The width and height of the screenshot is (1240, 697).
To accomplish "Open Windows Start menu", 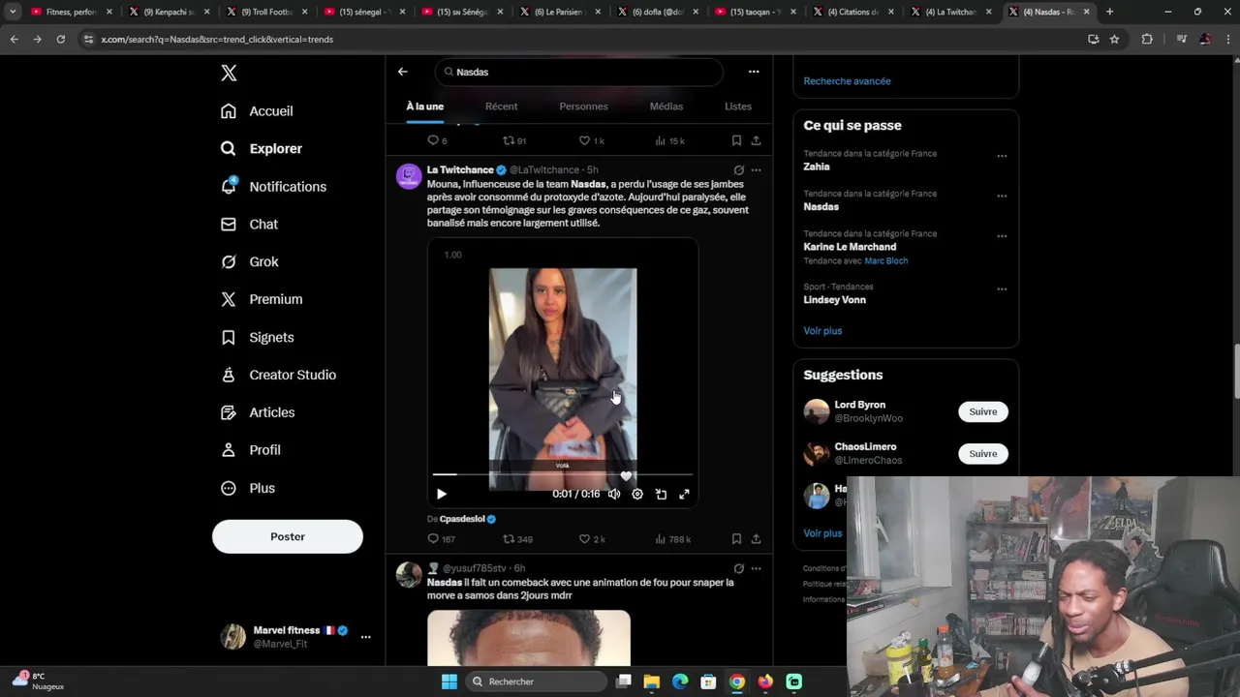I will [x=449, y=682].
